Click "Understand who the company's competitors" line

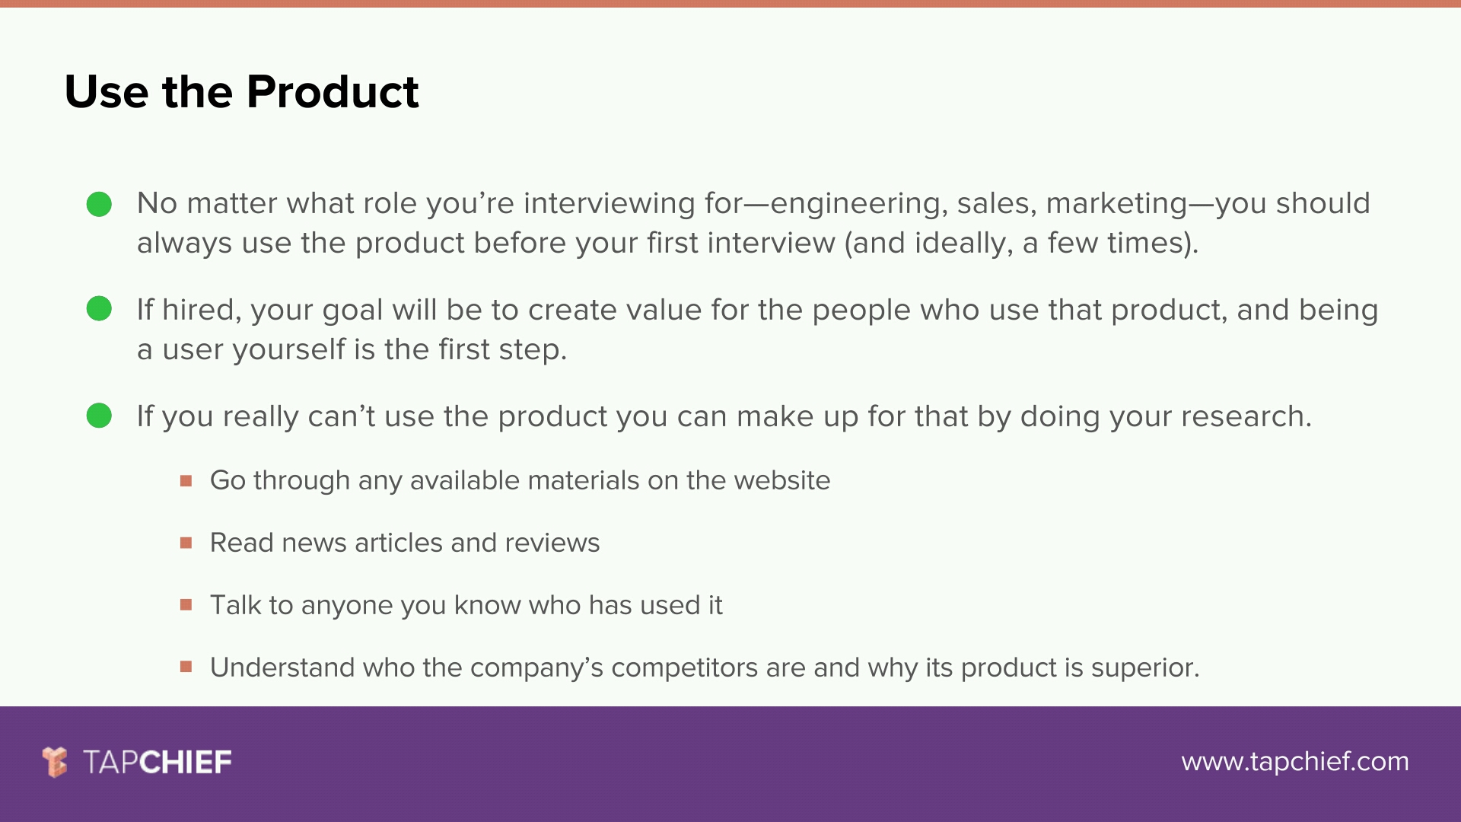(x=704, y=667)
